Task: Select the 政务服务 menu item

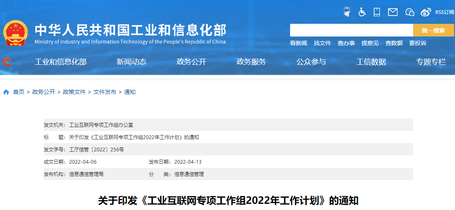Action: [x=251, y=62]
